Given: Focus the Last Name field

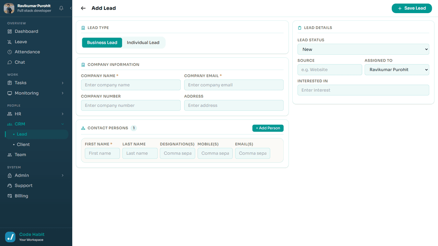Looking at the screenshot, I should [x=140, y=153].
